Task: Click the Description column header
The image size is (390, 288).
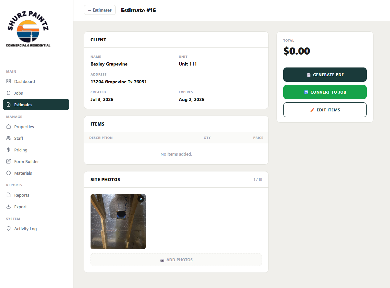Action: 101,138
